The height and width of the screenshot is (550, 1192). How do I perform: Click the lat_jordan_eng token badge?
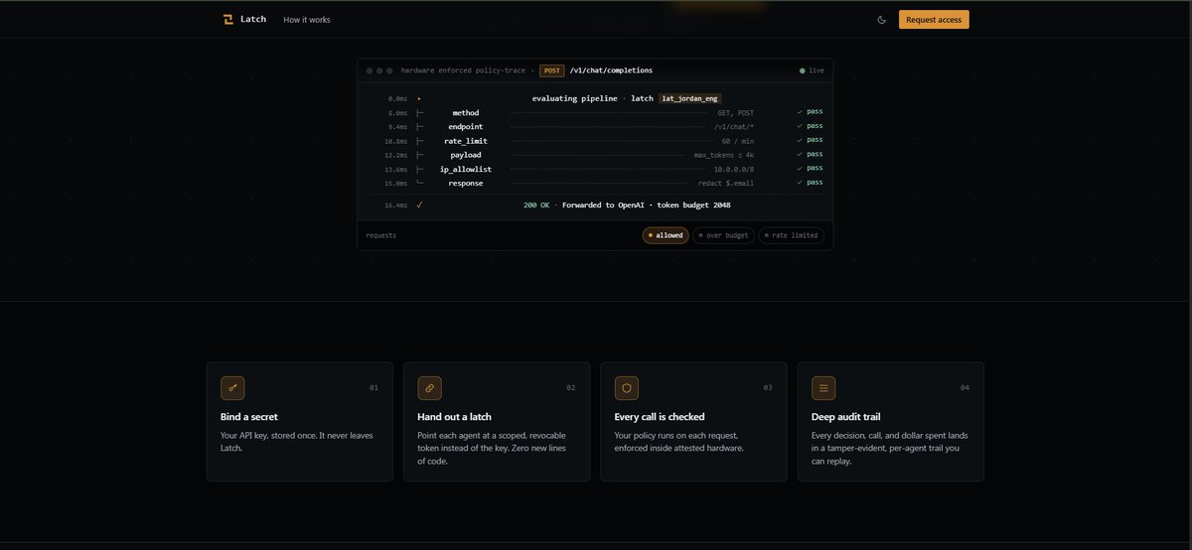pyautogui.click(x=689, y=98)
